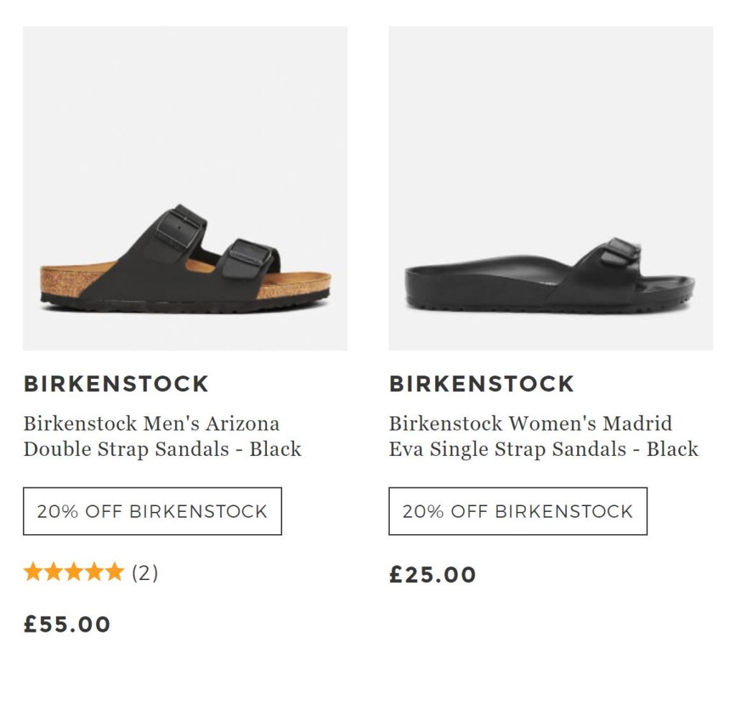735x715 pixels.
Task: Click the £55.00 price
Action: [x=67, y=625]
